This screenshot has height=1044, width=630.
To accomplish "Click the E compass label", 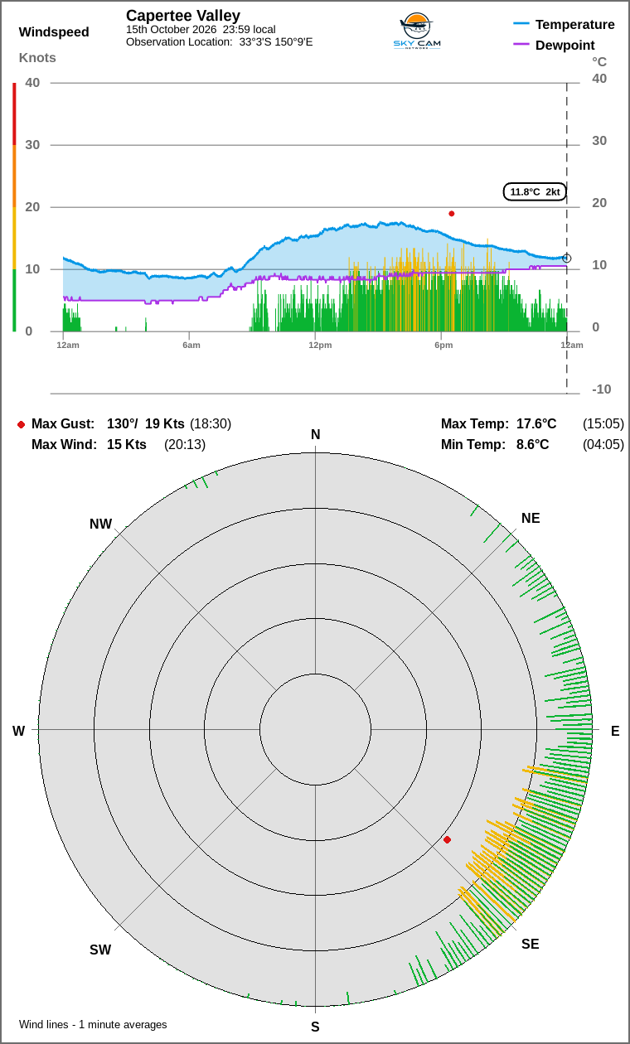I will [615, 732].
